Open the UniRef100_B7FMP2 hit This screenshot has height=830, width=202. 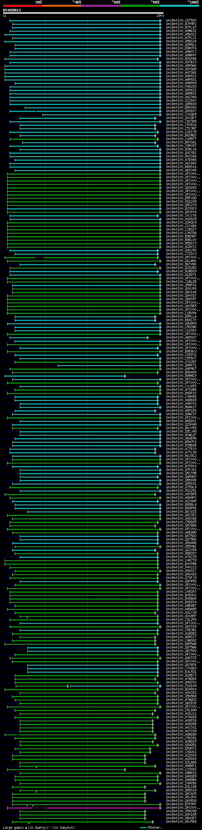pyautogui.click(x=181, y=24)
